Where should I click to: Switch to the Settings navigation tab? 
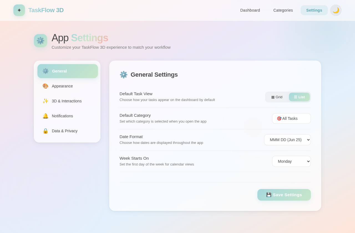(314, 10)
